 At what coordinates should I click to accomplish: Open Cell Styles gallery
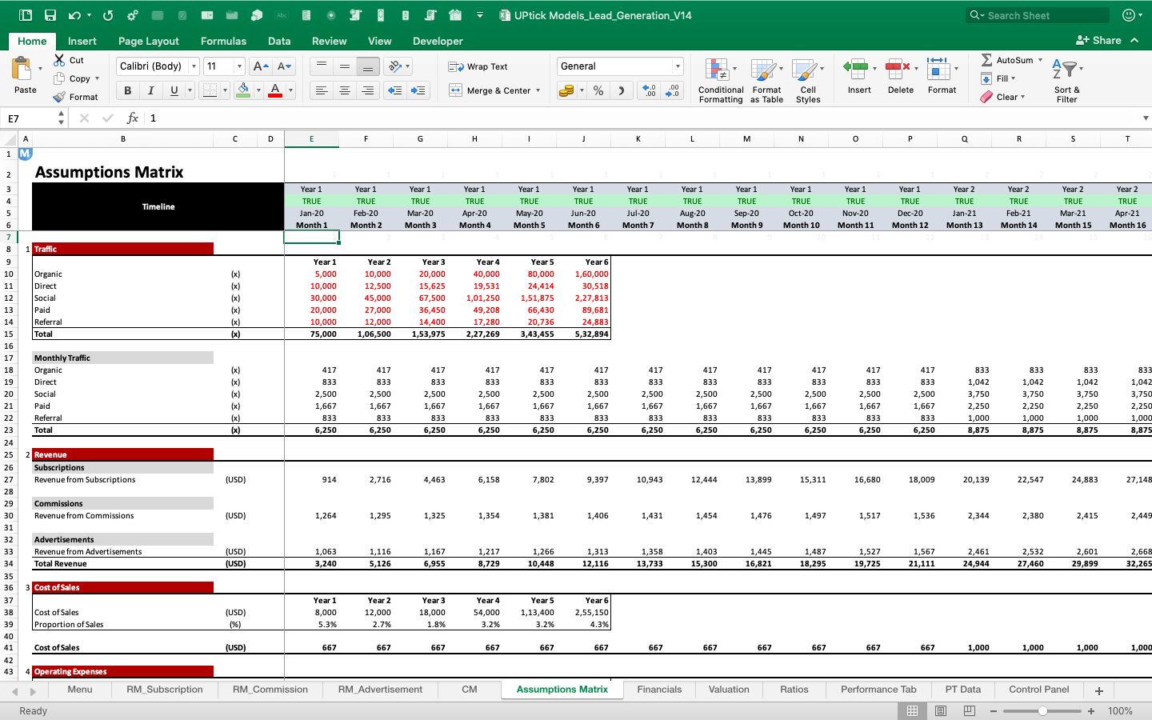tap(808, 81)
